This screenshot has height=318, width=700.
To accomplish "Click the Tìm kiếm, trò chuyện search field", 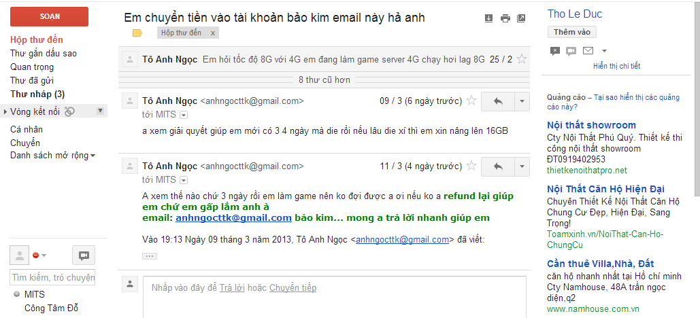I will click(52, 277).
